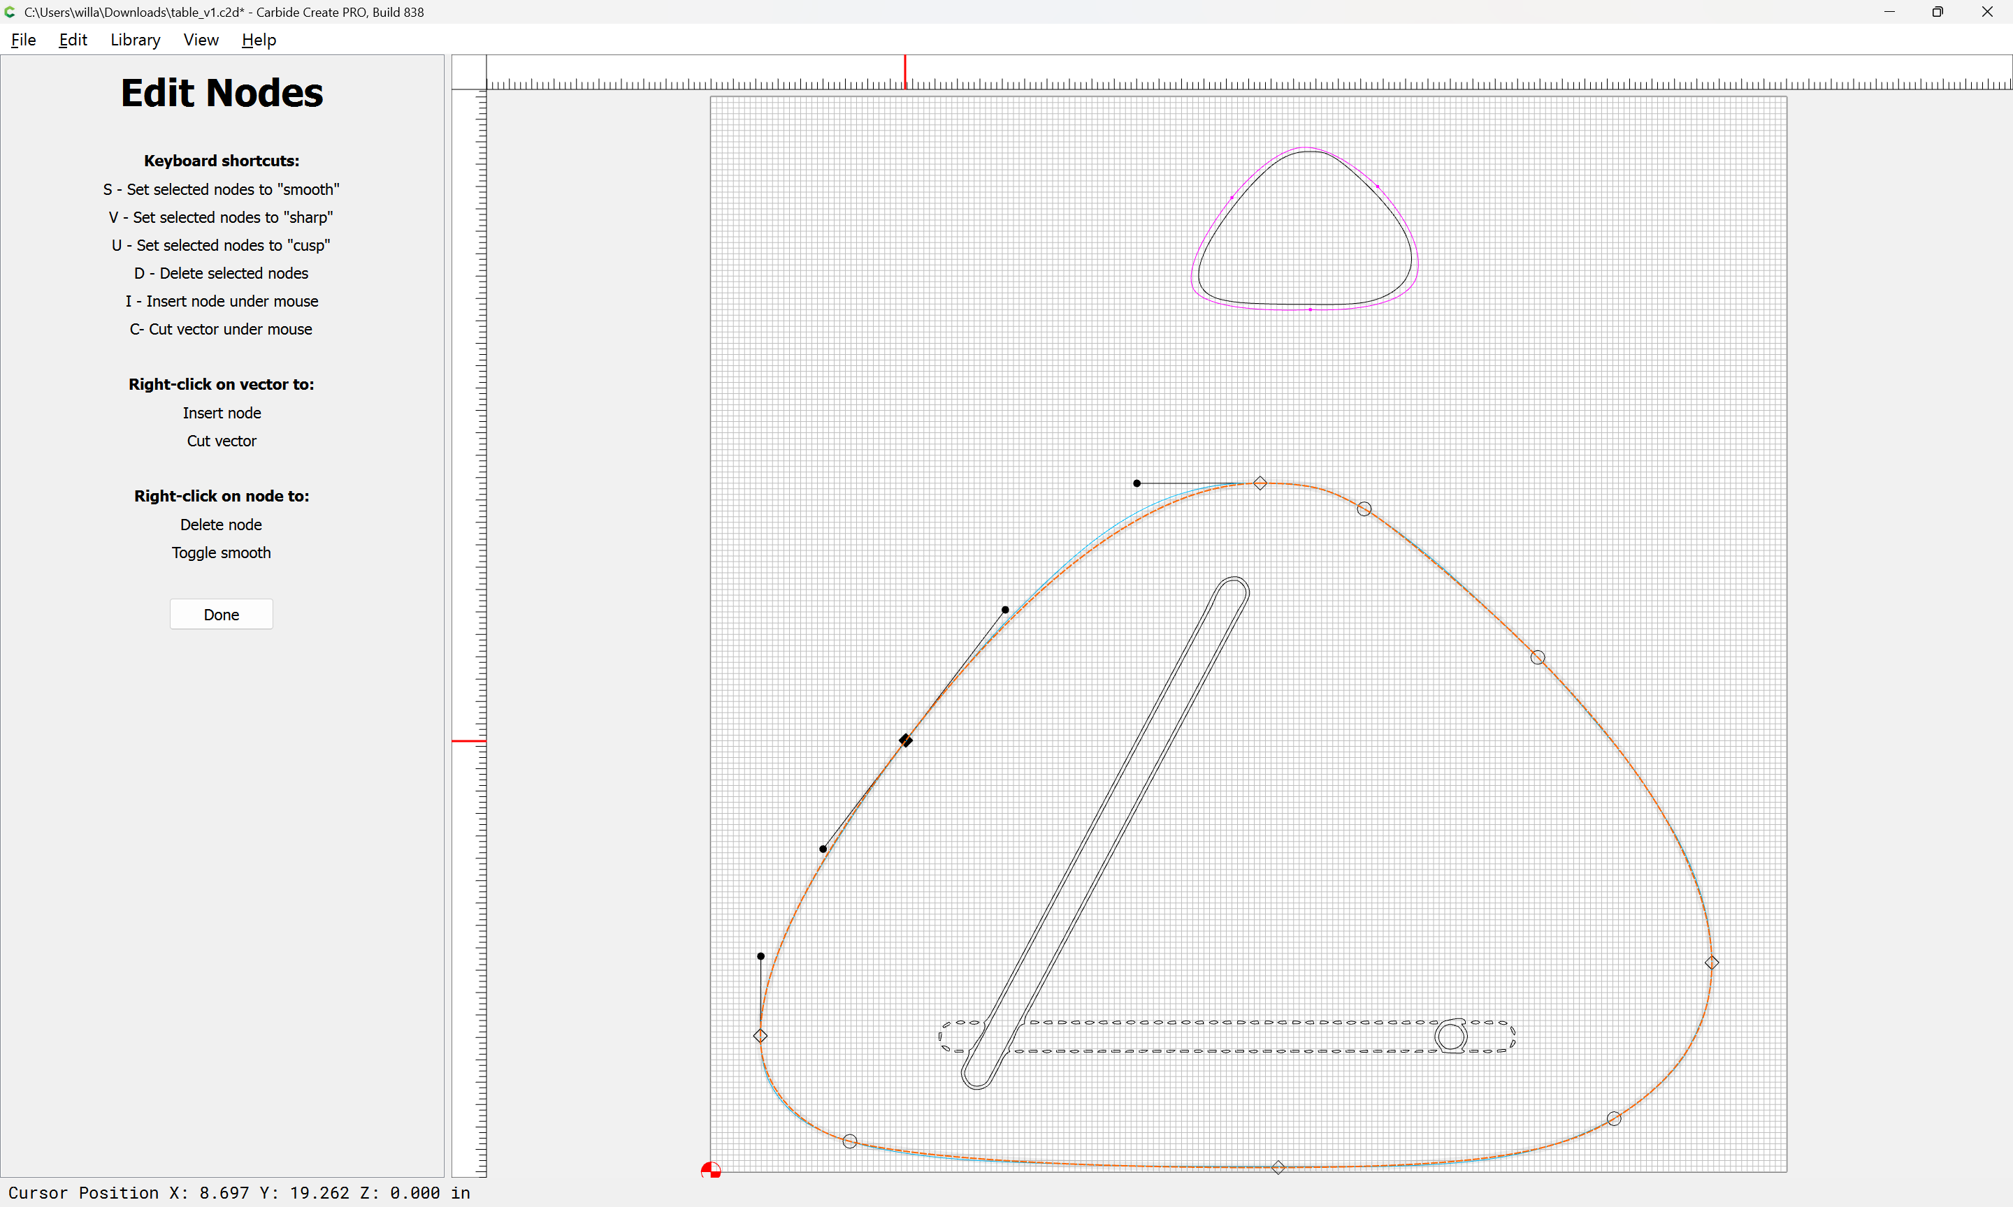Select the leftmost diamond node on outline
The height and width of the screenshot is (1207, 2013).
coord(760,1035)
